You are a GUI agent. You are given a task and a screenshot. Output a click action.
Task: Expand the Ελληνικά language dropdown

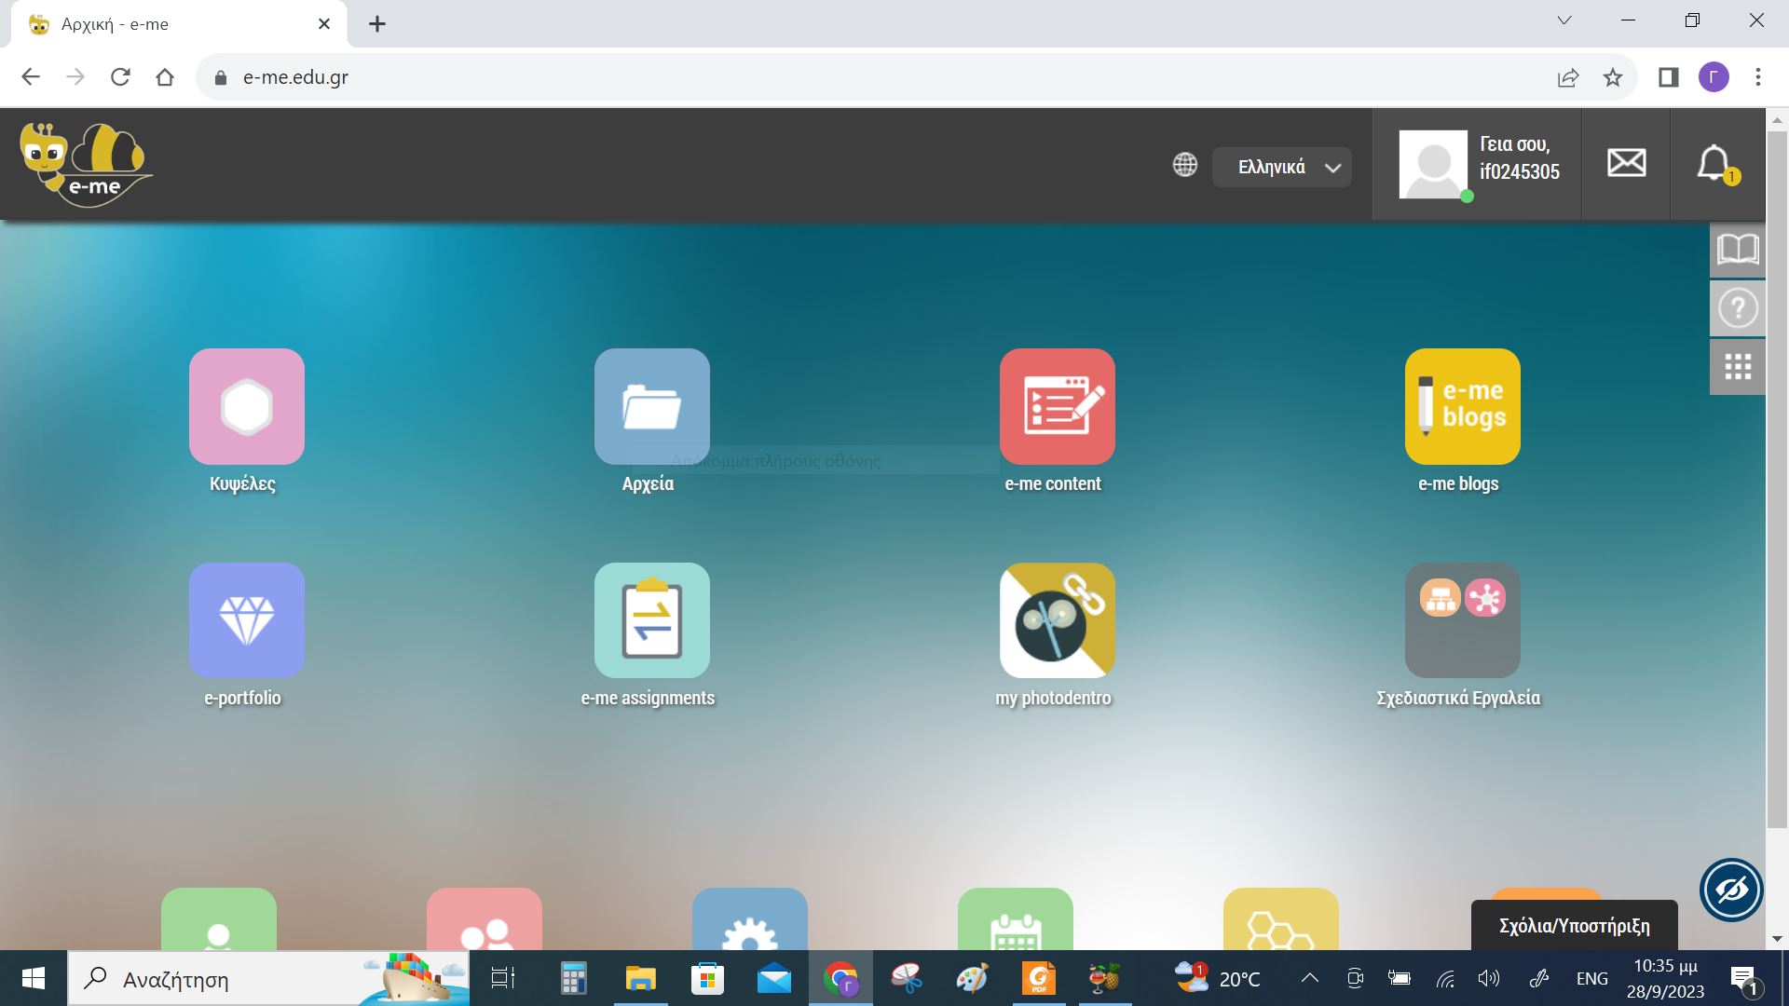[1281, 168]
